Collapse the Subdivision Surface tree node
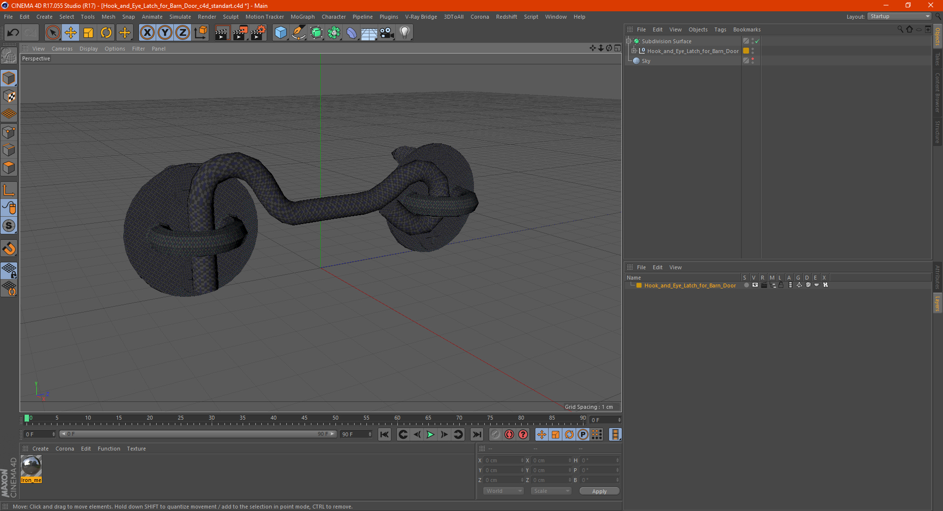The image size is (943, 511). (x=629, y=41)
